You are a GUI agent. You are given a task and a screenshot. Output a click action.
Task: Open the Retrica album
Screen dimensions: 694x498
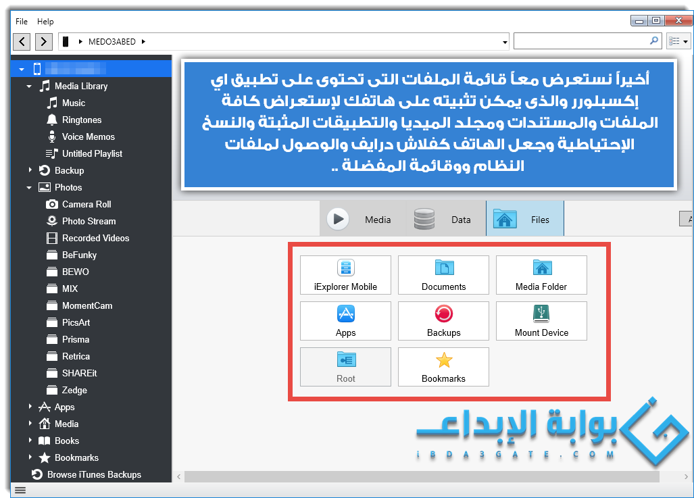point(76,356)
